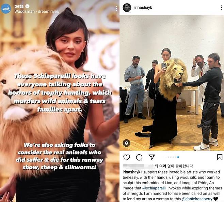Tap the lion head photo in post
Viewport: 224px width, 202px height.
point(172,83)
